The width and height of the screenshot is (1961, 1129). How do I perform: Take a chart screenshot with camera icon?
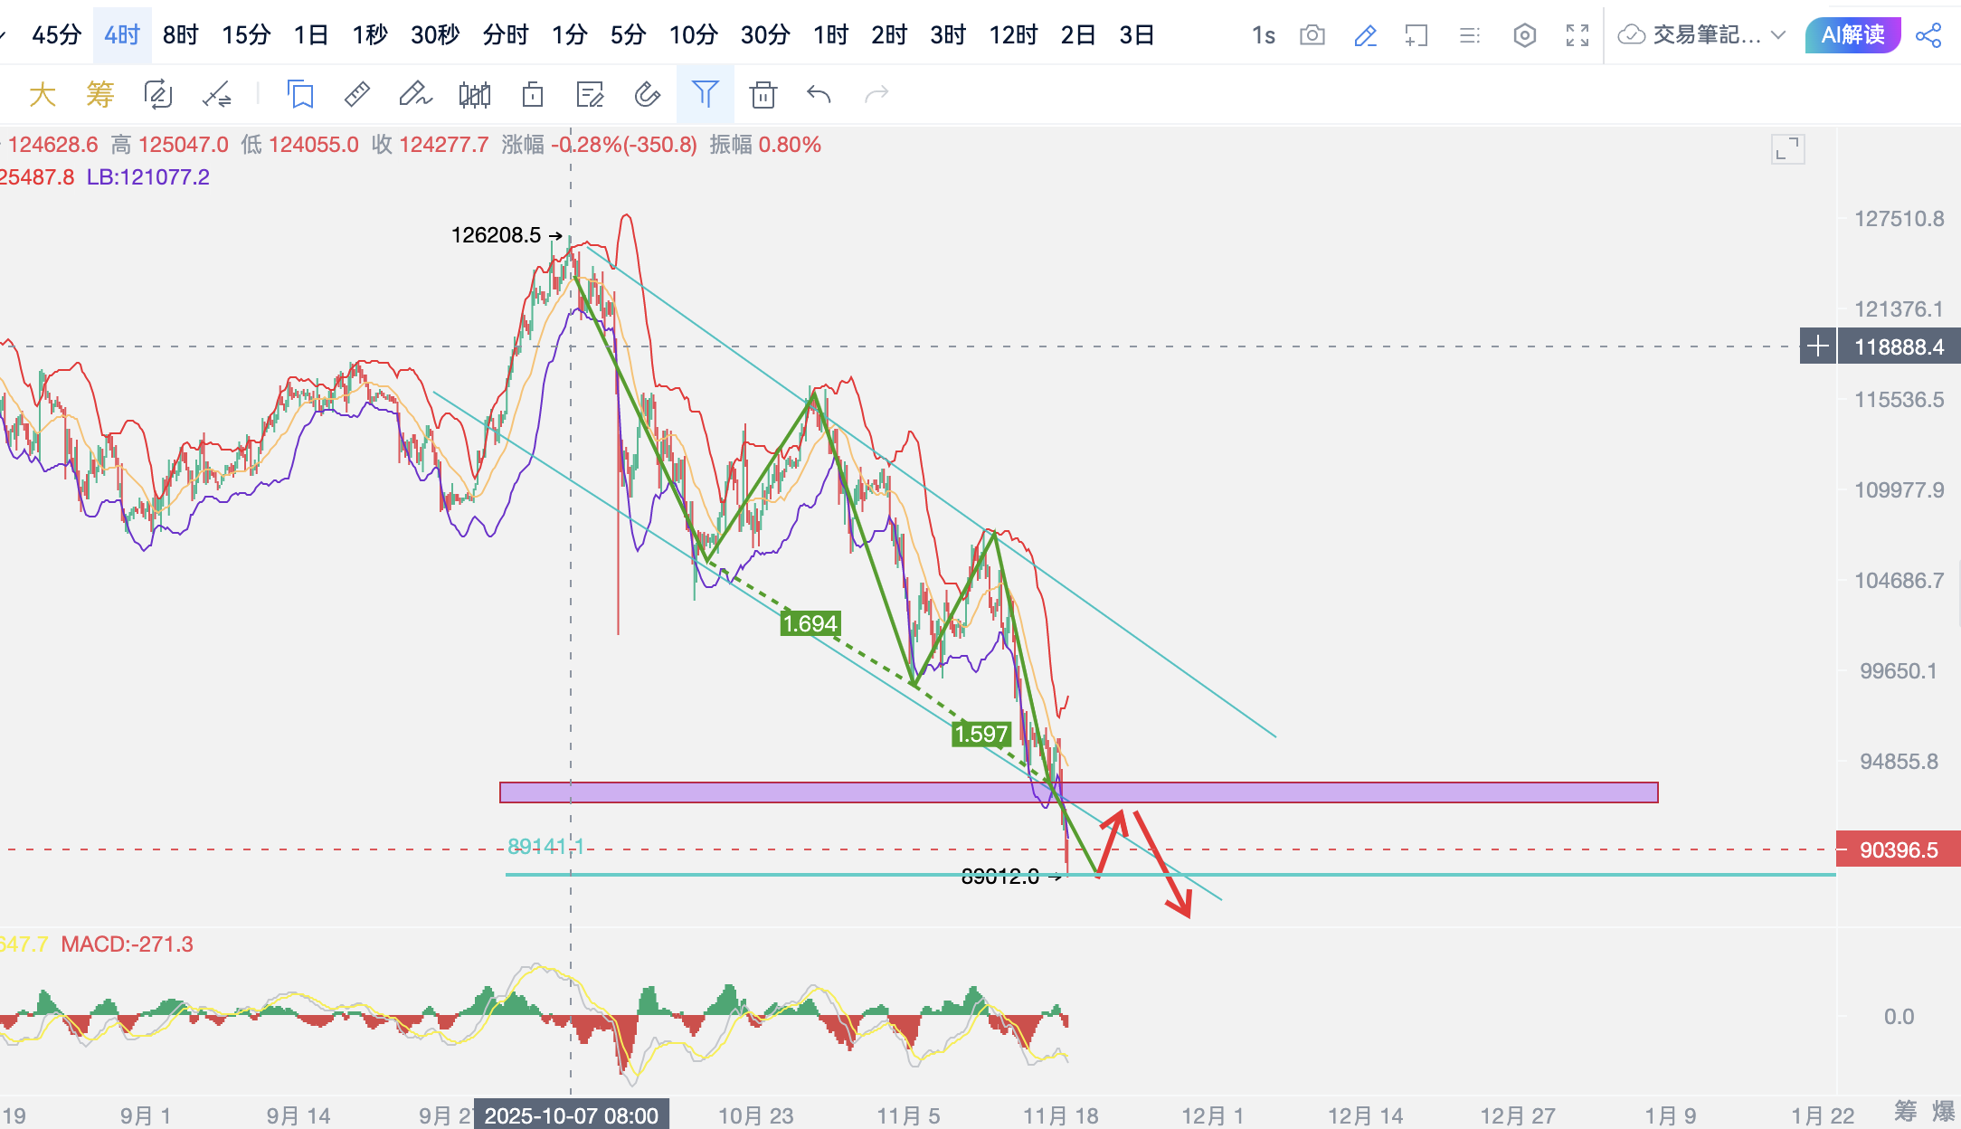point(1312,35)
